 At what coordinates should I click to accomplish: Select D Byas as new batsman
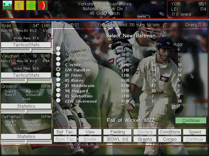58,49
